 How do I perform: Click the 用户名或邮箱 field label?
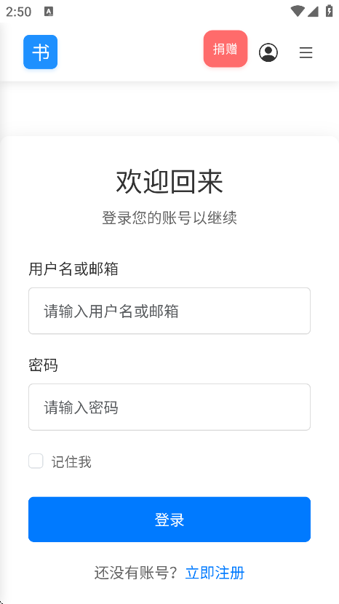pos(73,269)
